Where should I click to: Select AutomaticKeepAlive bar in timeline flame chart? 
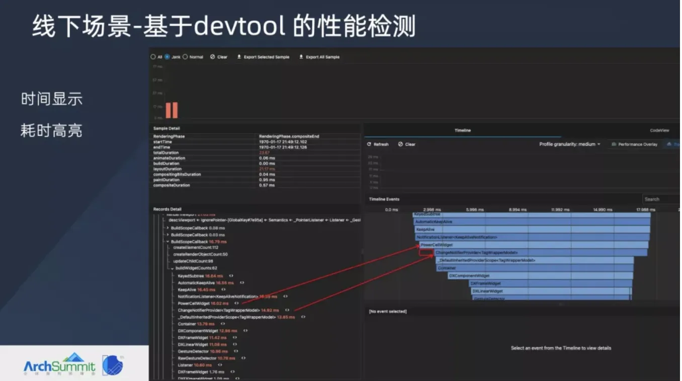click(x=532, y=222)
